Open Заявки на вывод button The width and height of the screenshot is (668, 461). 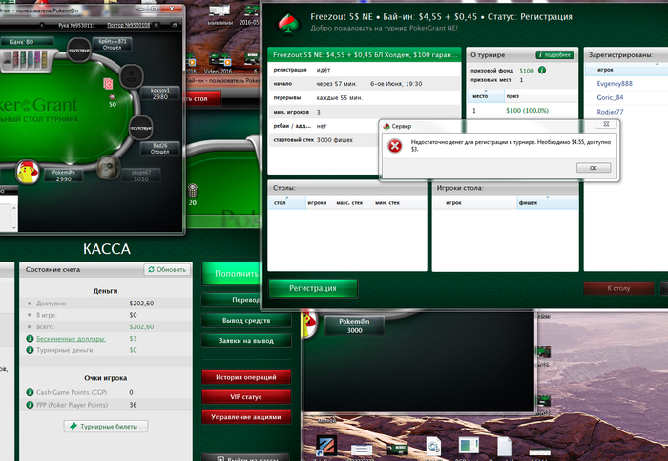(x=246, y=341)
